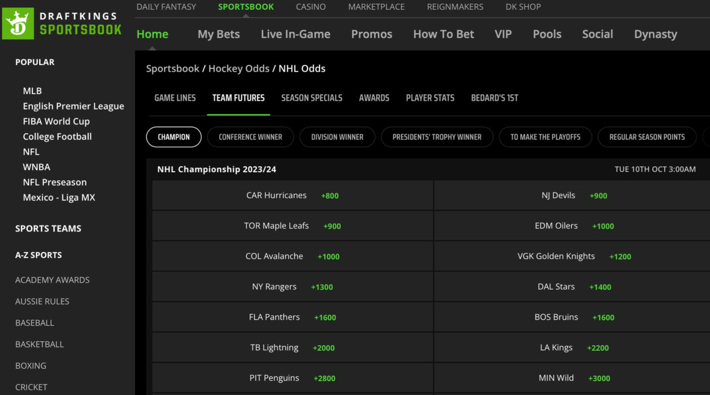
Task: Open the Reignmakers section
Action: click(x=455, y=7)
